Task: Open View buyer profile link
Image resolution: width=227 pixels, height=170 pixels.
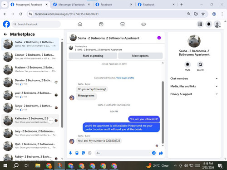Action: coord(125,78)
